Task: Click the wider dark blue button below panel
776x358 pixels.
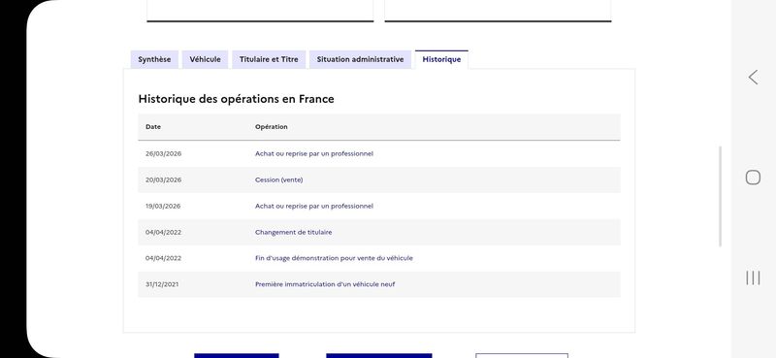Action: tap(379, 355)
